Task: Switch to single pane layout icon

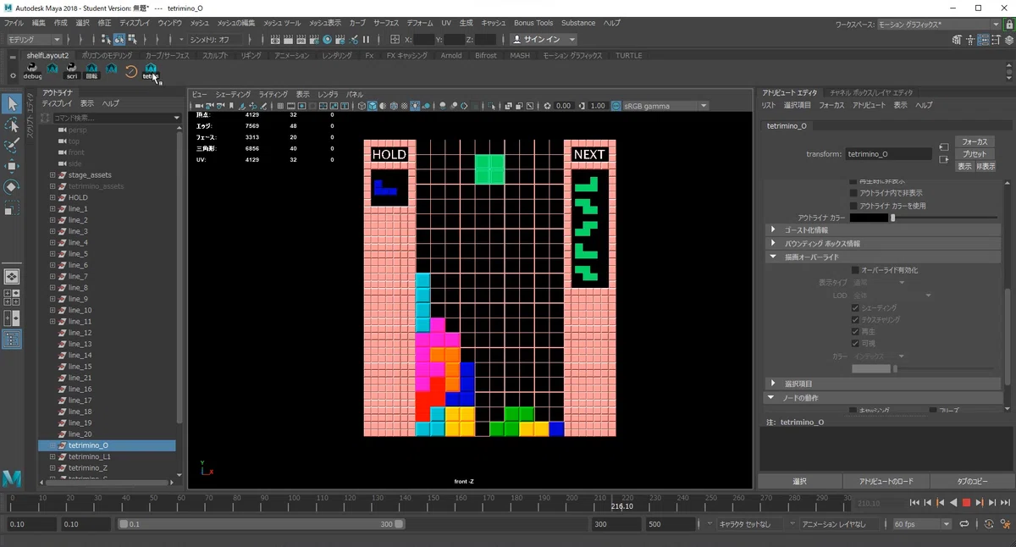Action: click(x=12, y=277)
